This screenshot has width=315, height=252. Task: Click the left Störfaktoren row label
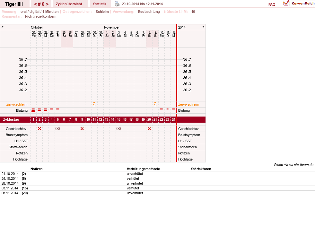pyautogui.click(x=18, y=147)
